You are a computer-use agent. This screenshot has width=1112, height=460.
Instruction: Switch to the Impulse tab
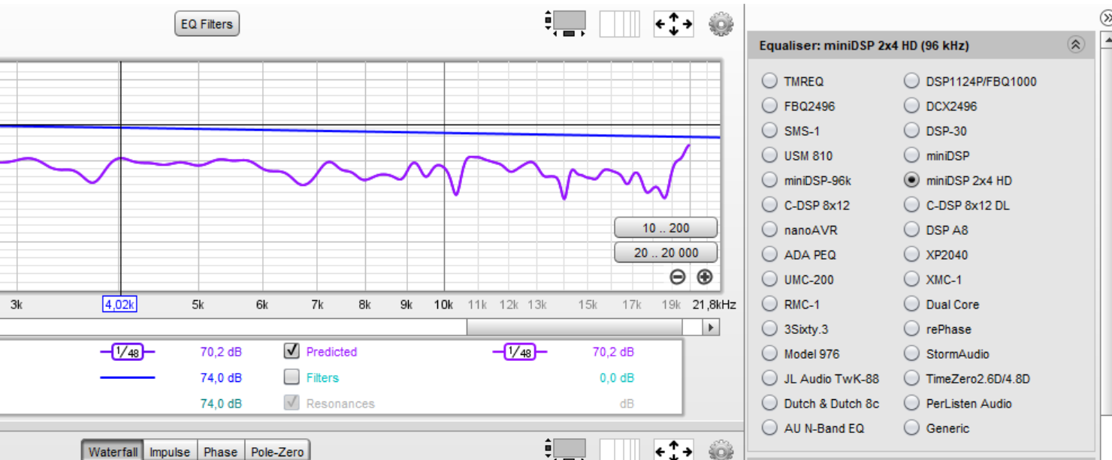point(170,451)
